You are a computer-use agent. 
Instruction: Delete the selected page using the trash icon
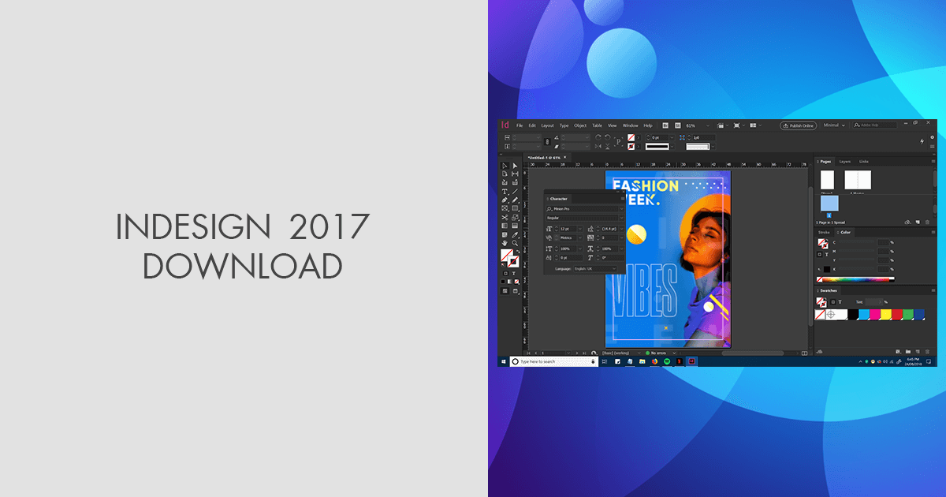pyautogui.click(x=927, y=222)
